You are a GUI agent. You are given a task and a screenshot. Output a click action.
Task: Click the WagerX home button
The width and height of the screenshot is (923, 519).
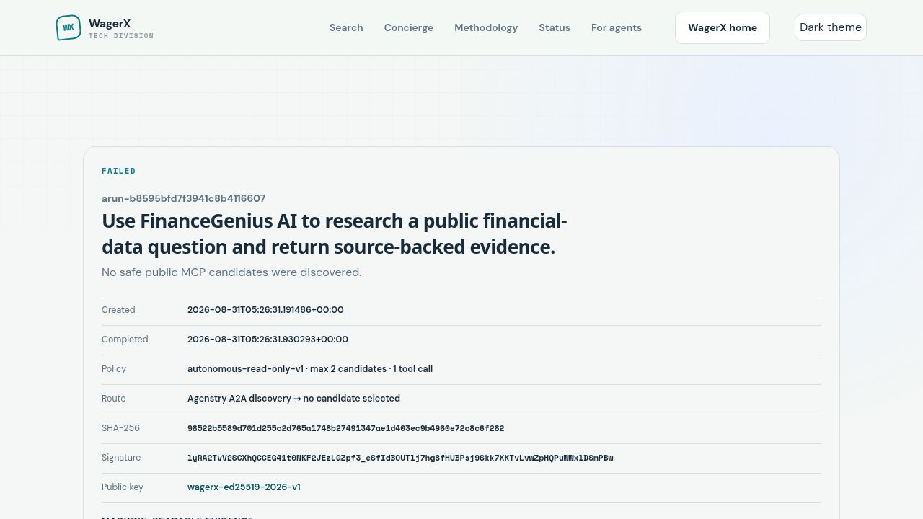tap(723, 27)
